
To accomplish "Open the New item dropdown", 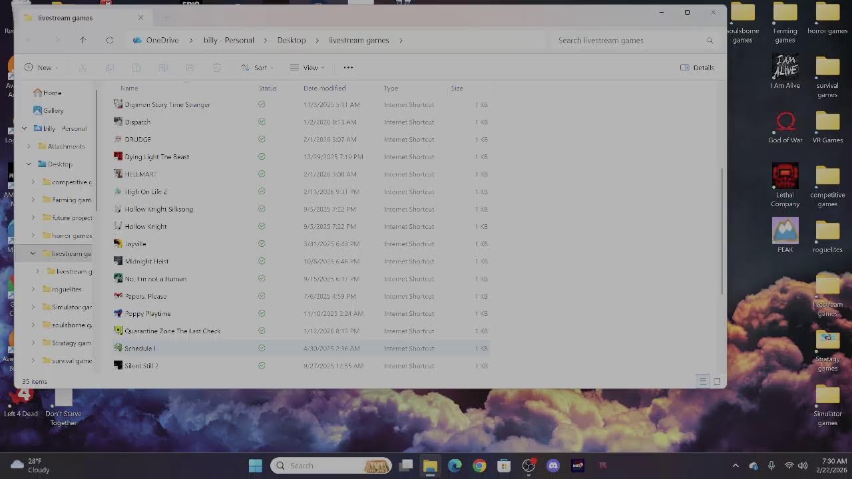I will tap(41, 68).
